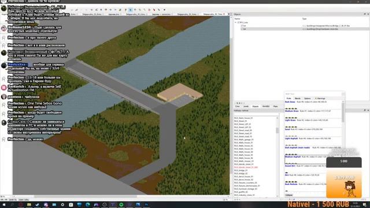The width and height of the screenshot is (370, 208).
Task: Open the Levels dock tab
Action: tap(246, 106)
